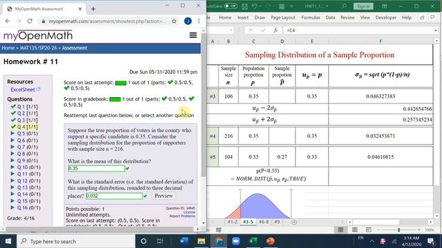Click Report Problems link
Viewport: 442px width, 248px height.
coord(182,216)
